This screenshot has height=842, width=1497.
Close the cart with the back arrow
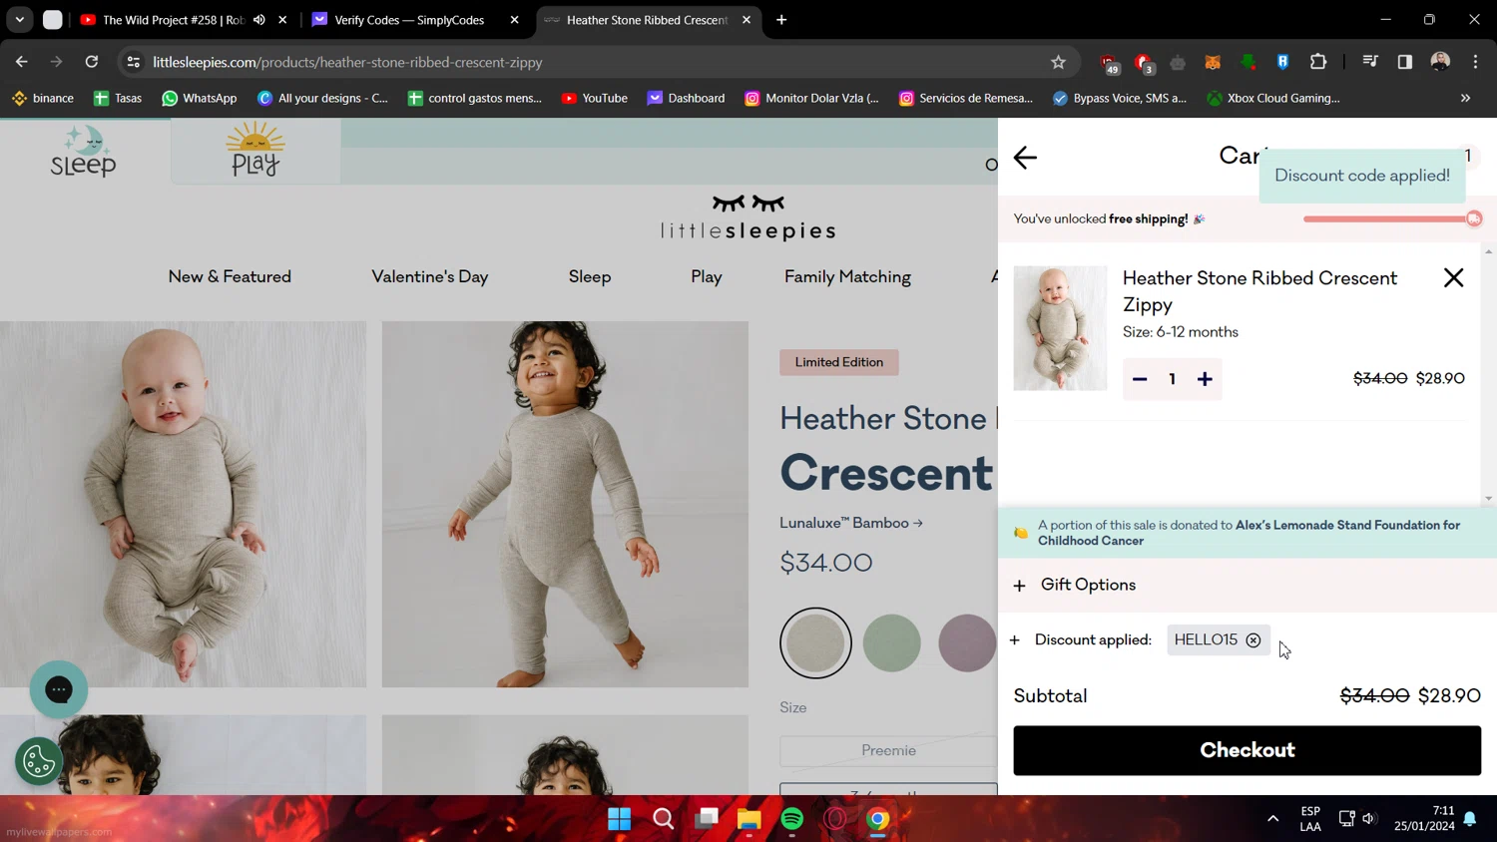point(1025,158)
